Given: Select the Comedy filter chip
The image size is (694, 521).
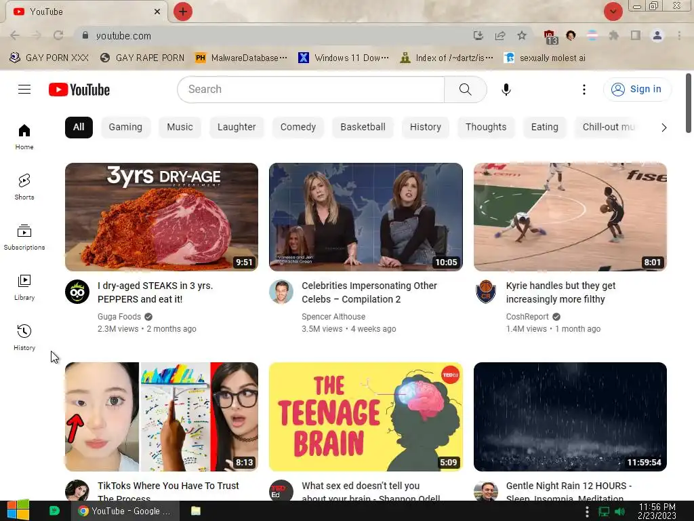Looking at the screenshot, I should click(x=298, y=127).
